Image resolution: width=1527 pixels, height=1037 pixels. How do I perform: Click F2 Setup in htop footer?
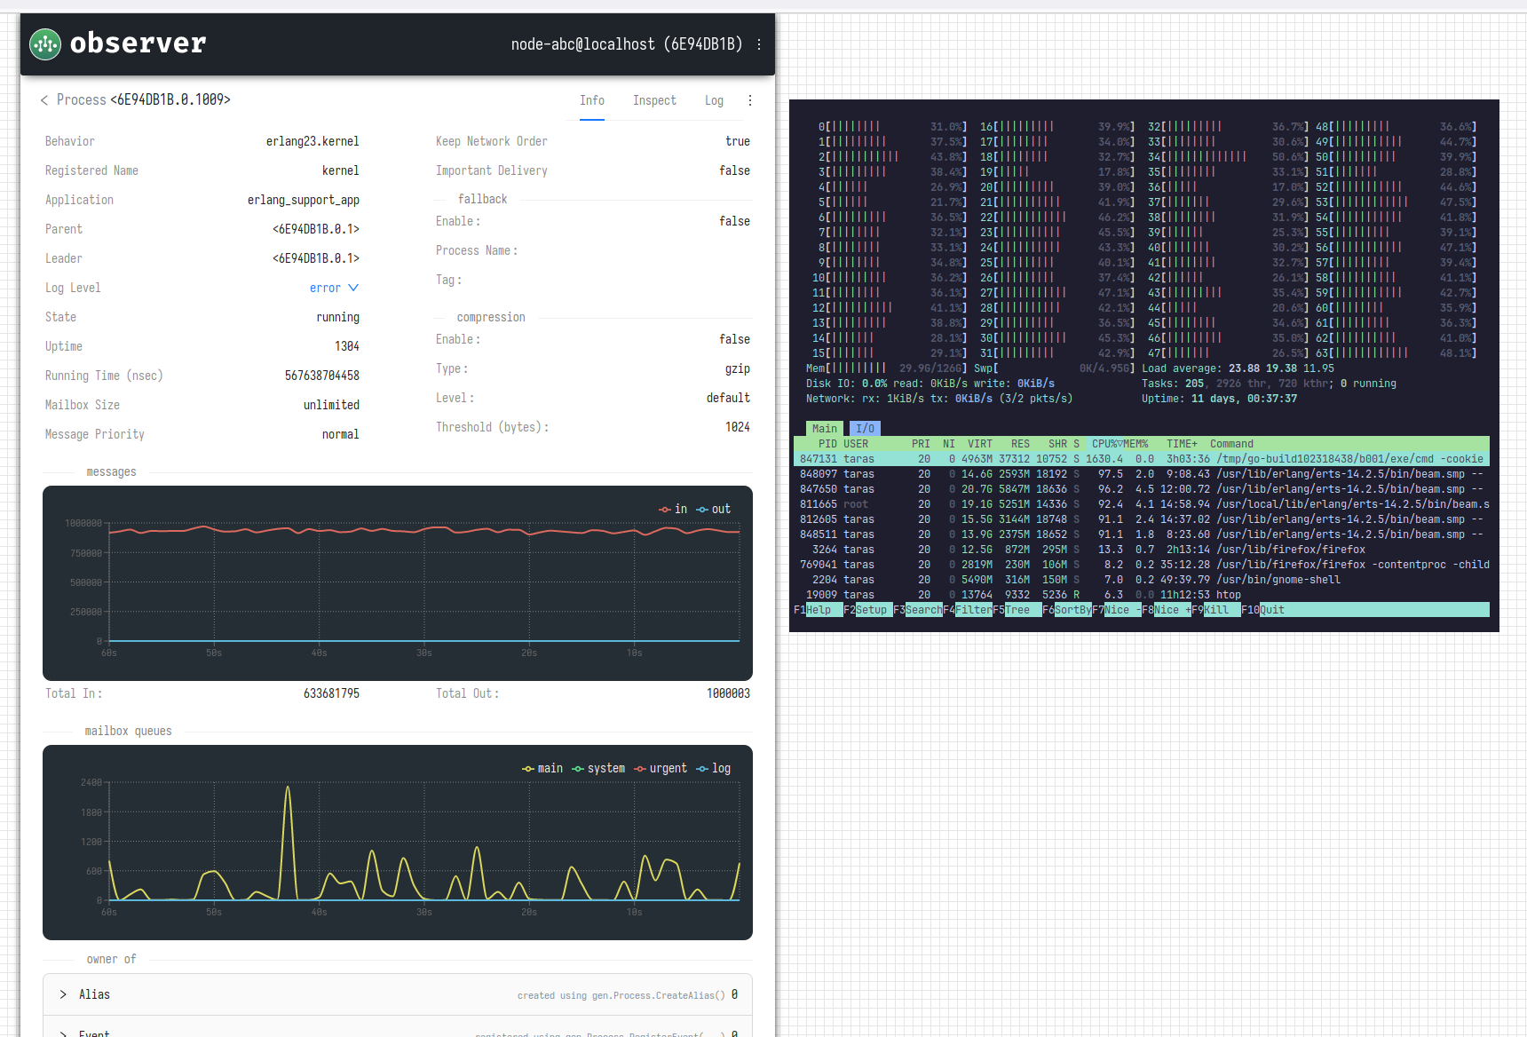point(868,610)
